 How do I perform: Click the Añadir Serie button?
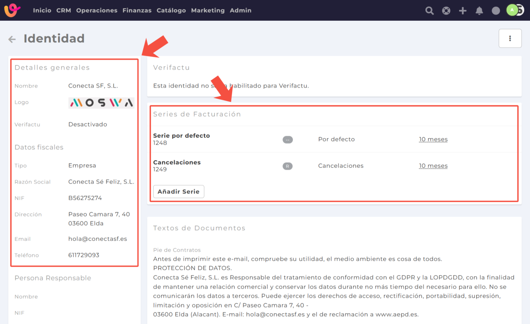pyautogui.click(x=178, y=192)
